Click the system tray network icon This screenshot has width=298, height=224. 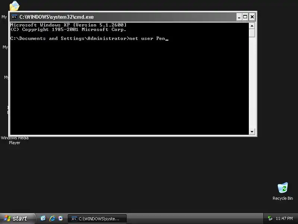(270, 218)
